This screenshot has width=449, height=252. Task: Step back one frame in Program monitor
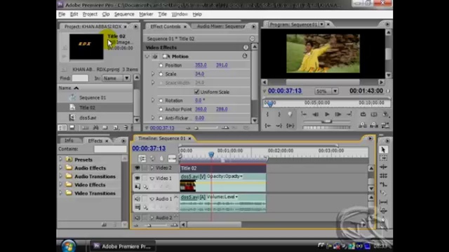[x=315, y=114]
